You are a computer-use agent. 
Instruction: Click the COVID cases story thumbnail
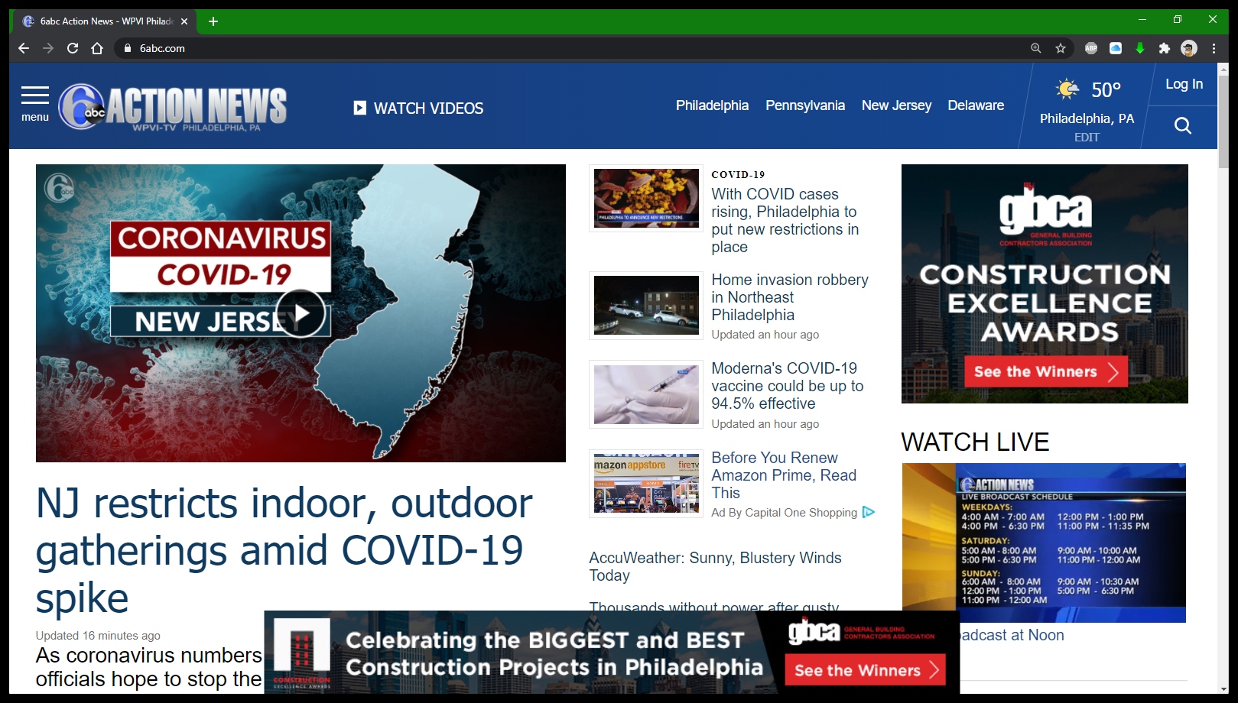pyautogui.click(x=646, y=199)
